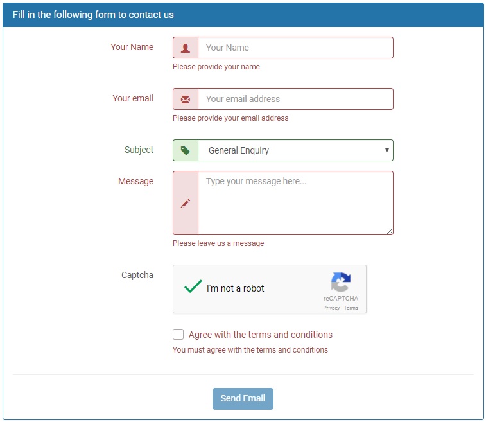
Task: Click inside the message text area
Action: 295,203
